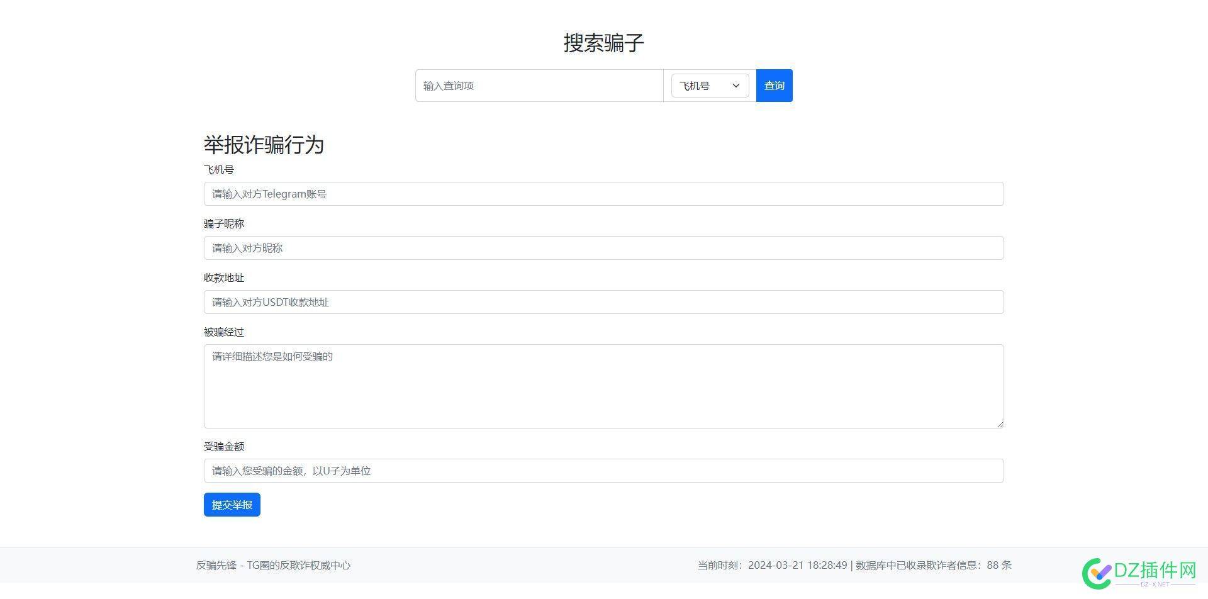This screenshot has width=1208, height=599.
Task: Focus the USDT 收款地址 input field
Action: pyautogui.click(x=603, y=302)
